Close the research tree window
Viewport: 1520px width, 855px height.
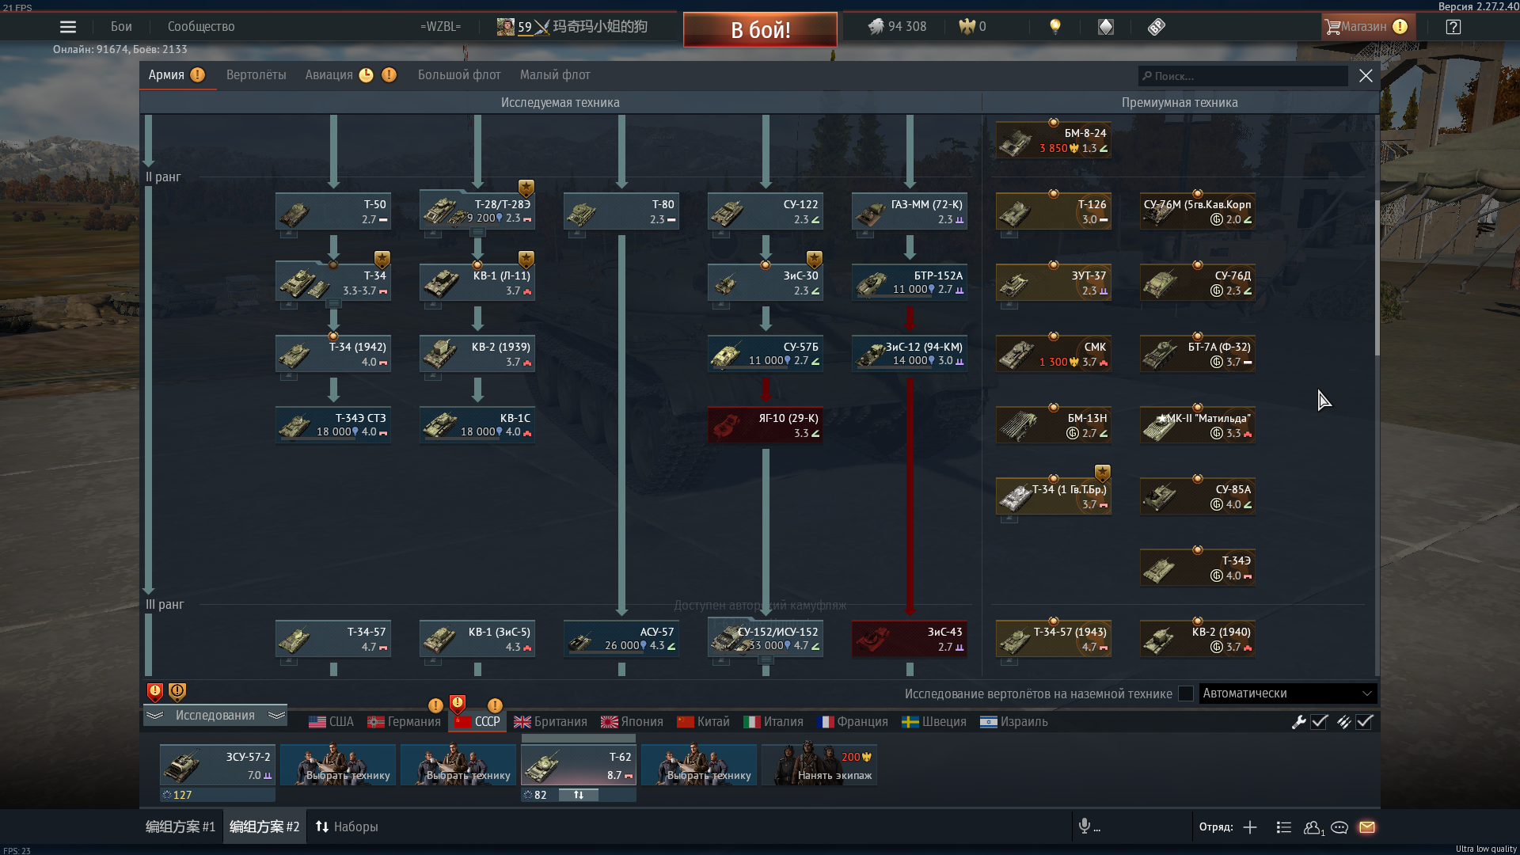(1366, 76)
